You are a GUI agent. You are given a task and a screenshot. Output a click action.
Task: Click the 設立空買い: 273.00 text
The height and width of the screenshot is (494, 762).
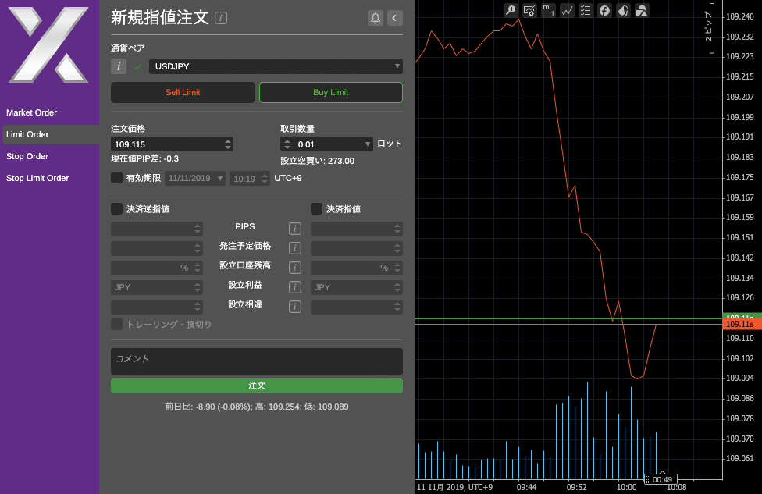317,161
